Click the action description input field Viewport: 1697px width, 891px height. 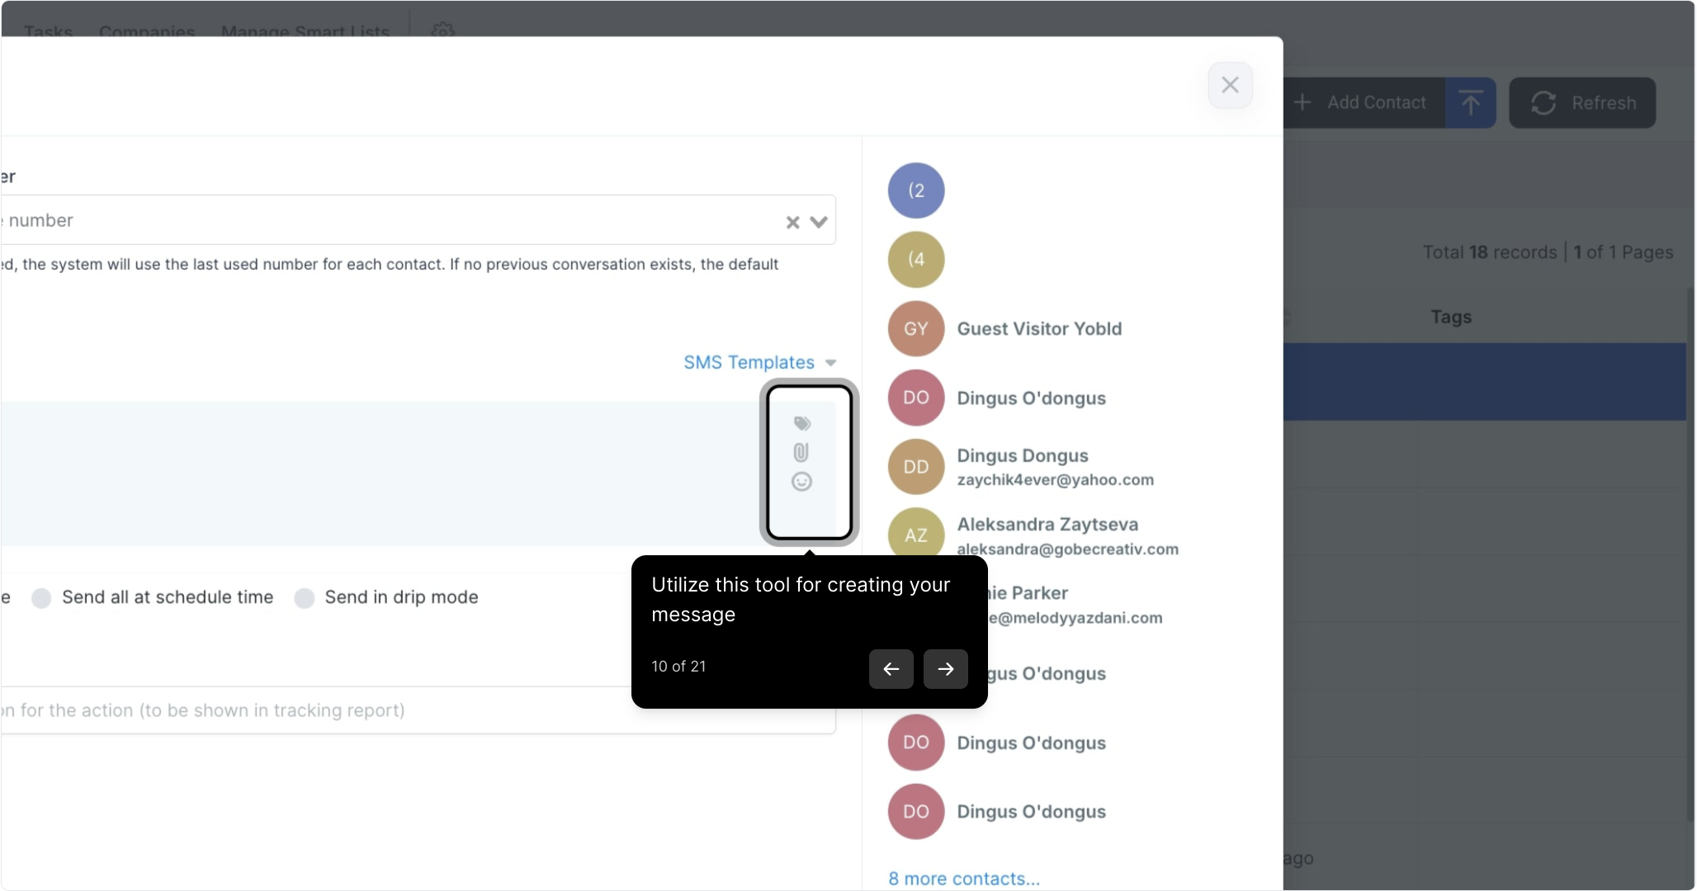point(330,710)
